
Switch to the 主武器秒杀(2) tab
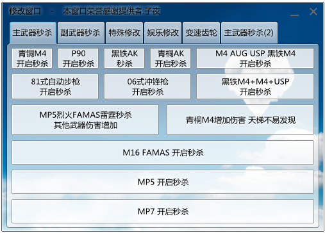249,33
